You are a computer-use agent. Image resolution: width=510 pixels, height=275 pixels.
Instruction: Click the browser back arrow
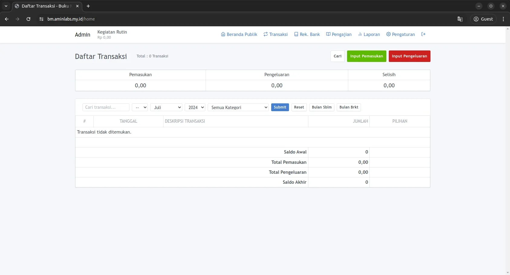[x=7, y=19]
